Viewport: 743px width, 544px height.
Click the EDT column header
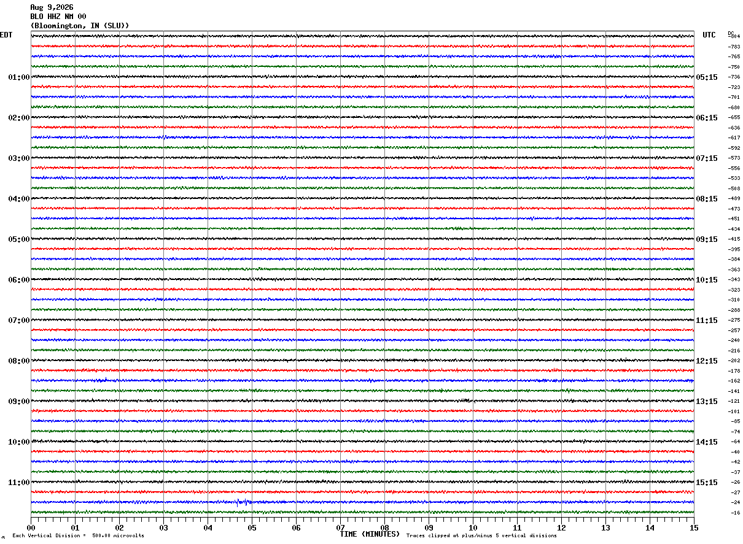[6, 35]
